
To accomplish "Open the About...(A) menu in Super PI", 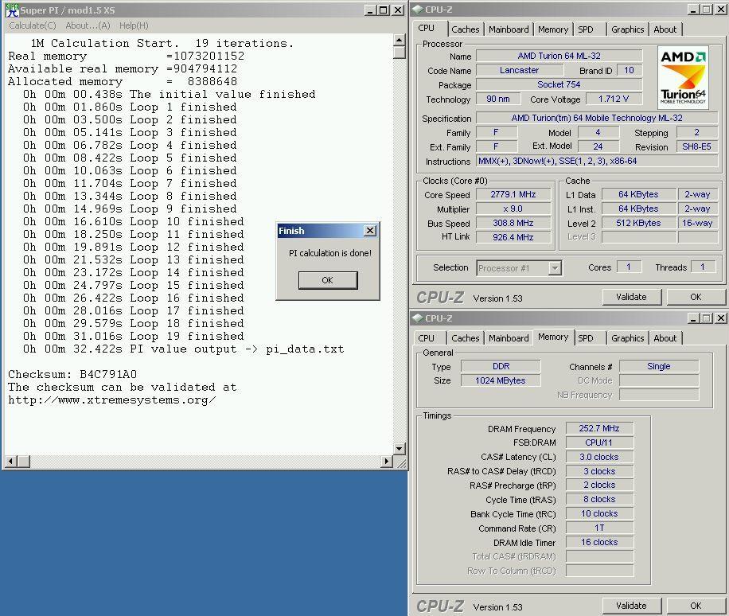I will pos(88,25).
